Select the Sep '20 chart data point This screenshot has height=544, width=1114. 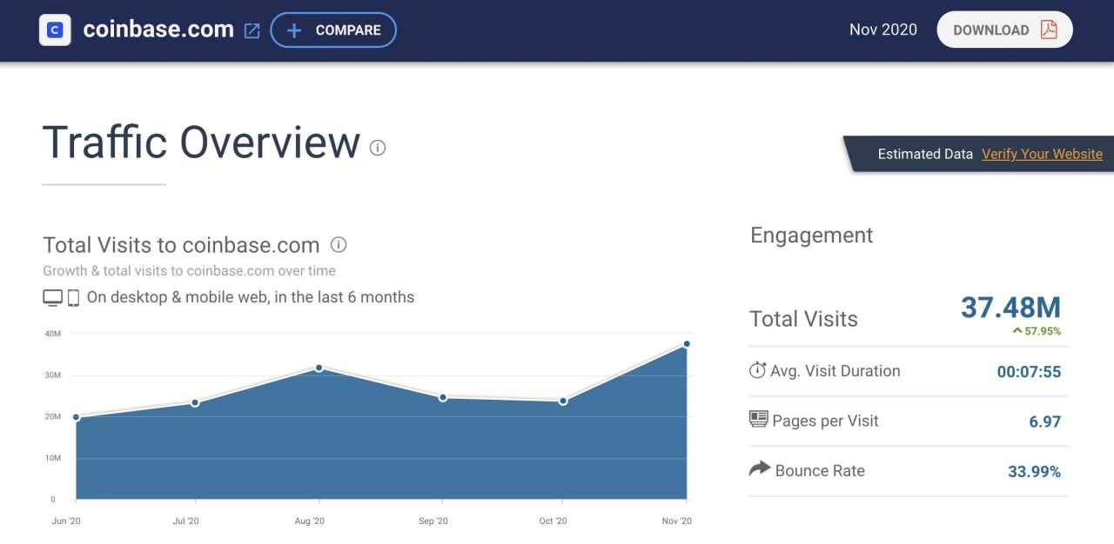[443, 397]
